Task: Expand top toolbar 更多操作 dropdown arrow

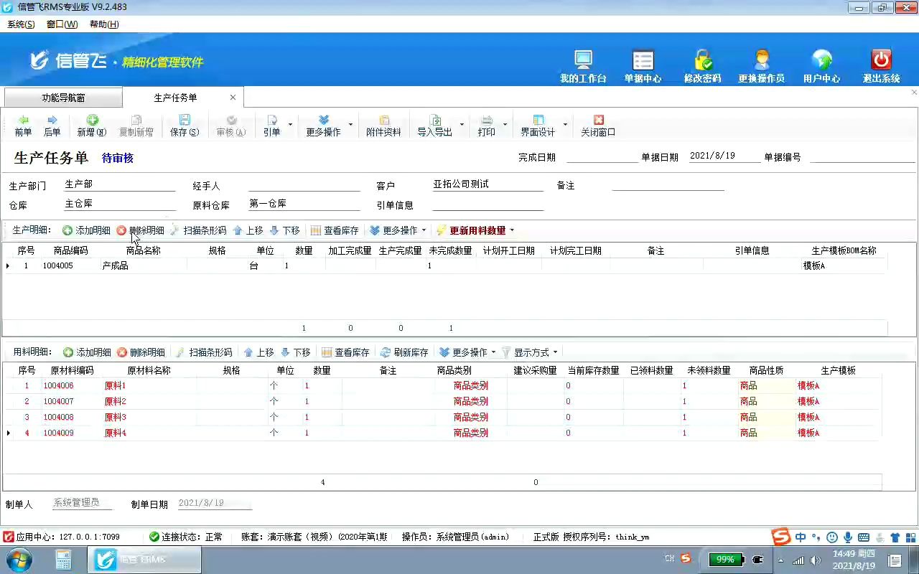Action: pyautogui.click(x=350, y=125)
